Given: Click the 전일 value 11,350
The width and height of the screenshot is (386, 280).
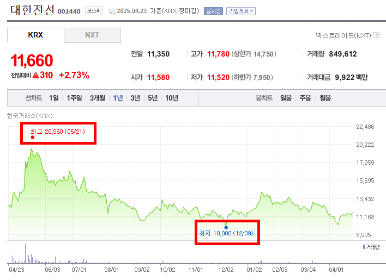Looking at the screenshot, I should (158, 54).
